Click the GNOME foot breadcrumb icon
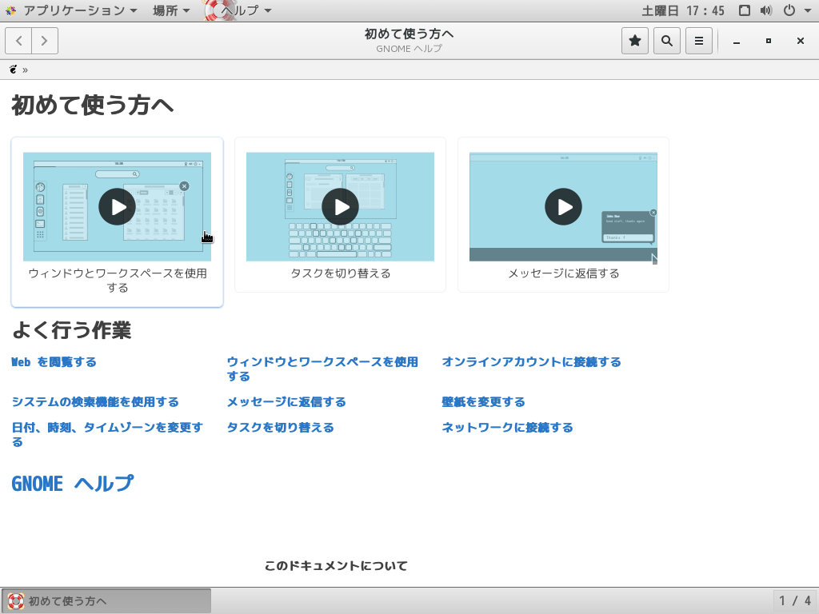819x614 pixels. pos(14,70)
